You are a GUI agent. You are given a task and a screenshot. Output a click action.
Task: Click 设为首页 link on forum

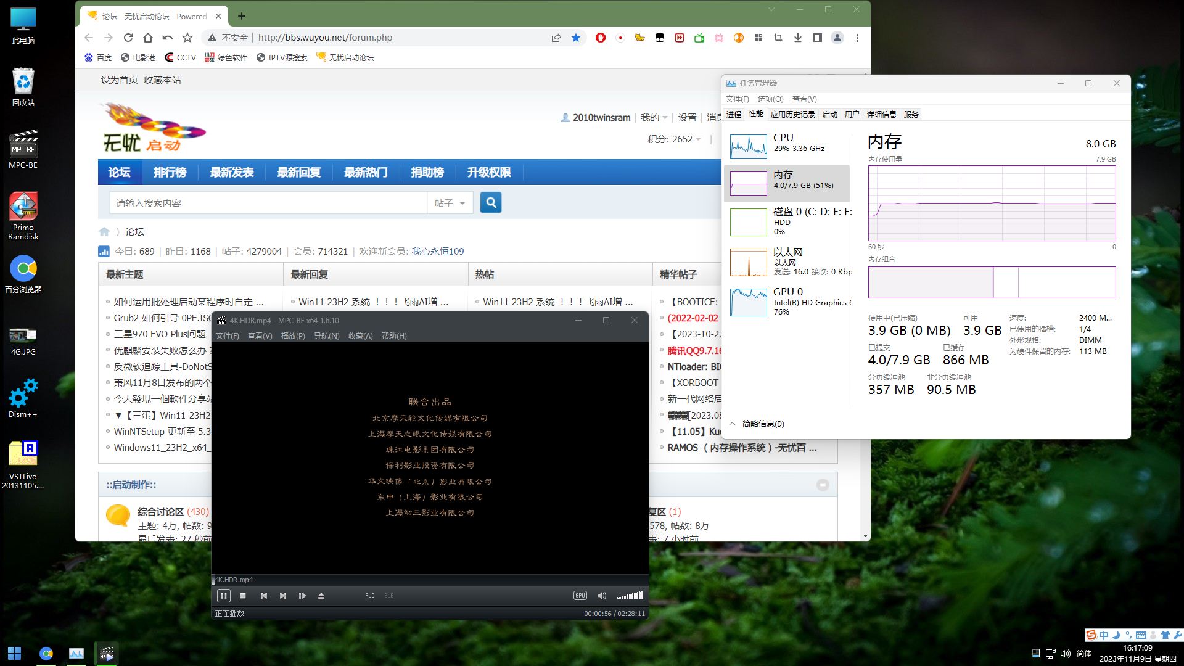point(119,80)
